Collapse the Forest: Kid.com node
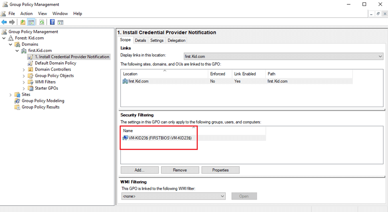Image resolution: width=388 pixels, height=212 pixels. (x=4, y=38)
